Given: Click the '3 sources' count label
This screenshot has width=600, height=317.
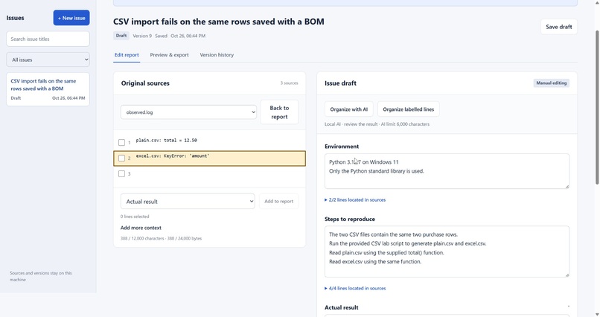Looking at the screenshot, I should click(x=289, y=83).
